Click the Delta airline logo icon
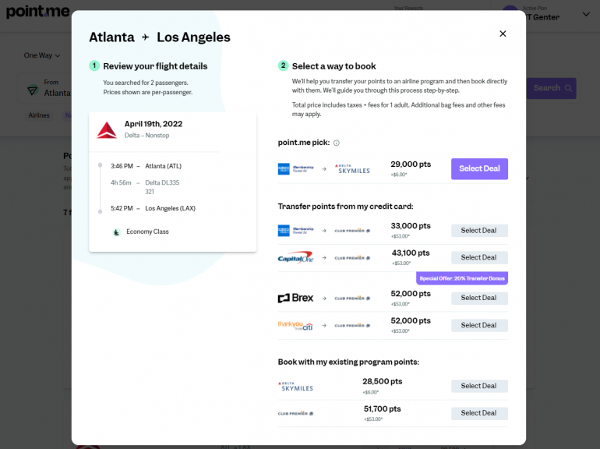The width and height of the screenshot is (600, 449). tap(107, 129)
